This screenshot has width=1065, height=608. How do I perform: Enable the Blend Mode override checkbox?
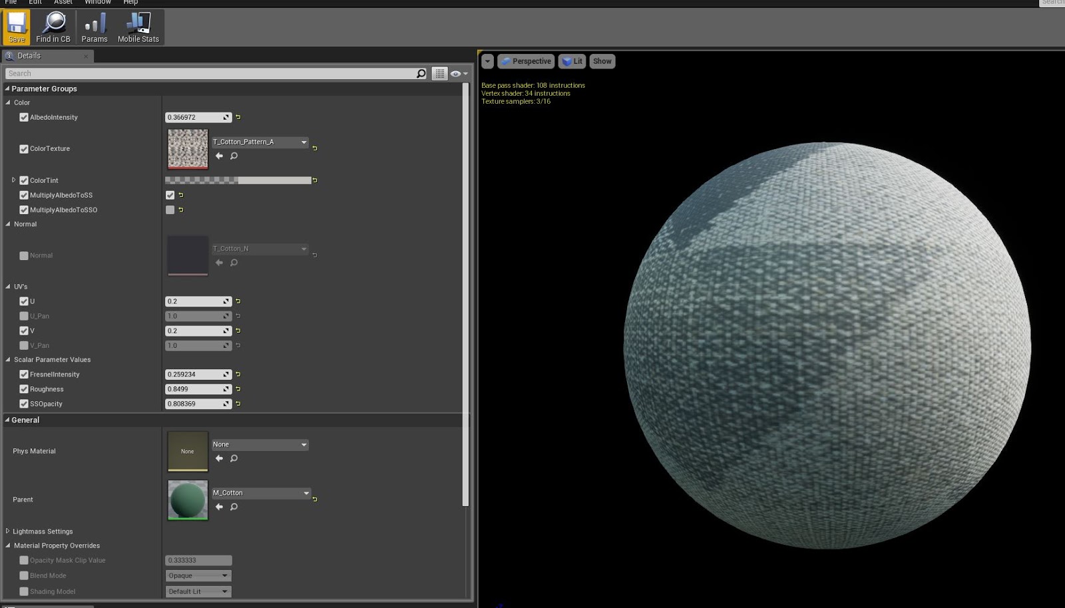point(24,575)
